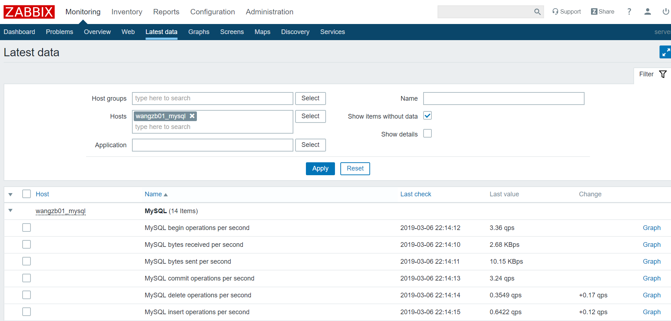Check MySQL bytes sent row
The width and height of the screenshot is (671, 321).
(27, 261)
